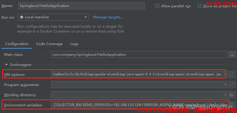Switch to the Code Coverage tab
Screen dimensions: 237x113
coord(49,44)
